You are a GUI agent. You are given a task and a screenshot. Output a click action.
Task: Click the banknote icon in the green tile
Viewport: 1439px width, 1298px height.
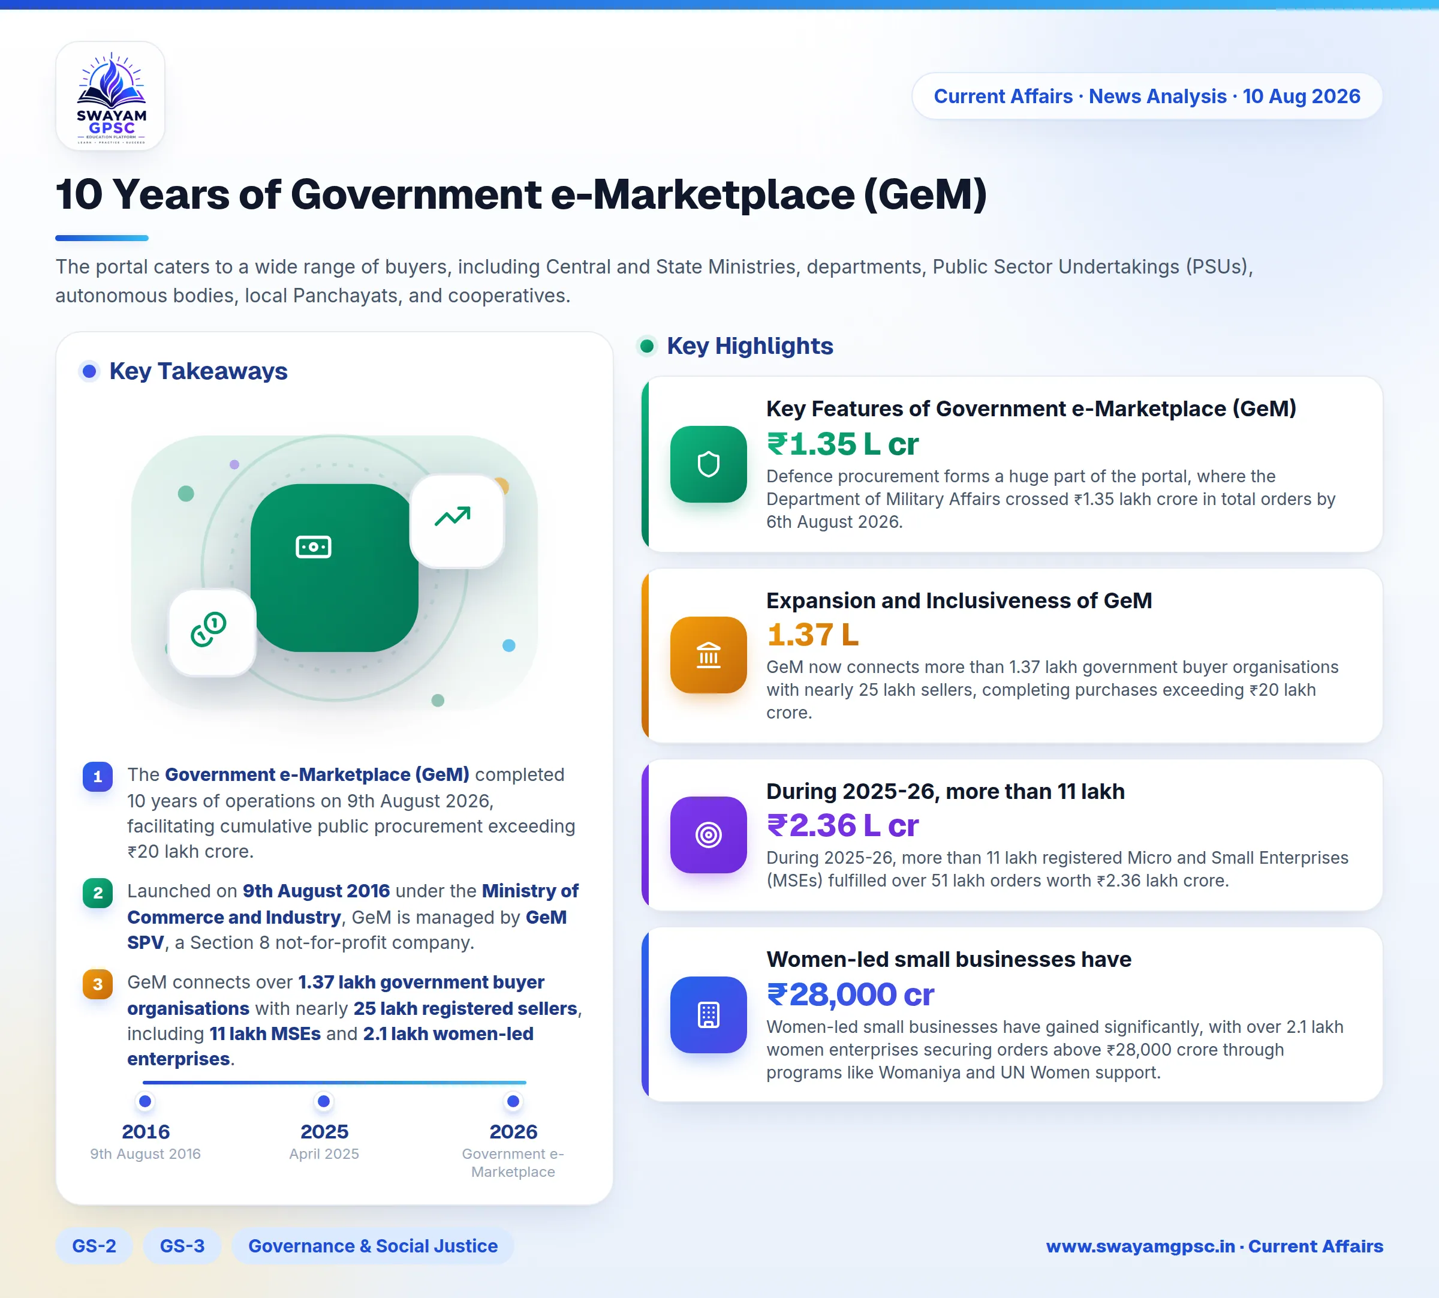[314, 547]
